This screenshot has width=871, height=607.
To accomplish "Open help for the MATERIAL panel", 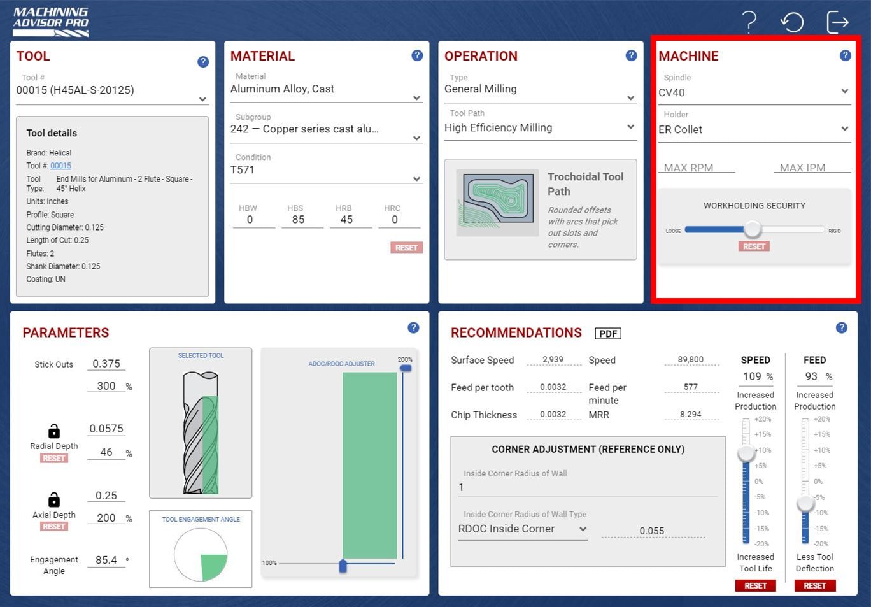I will click(x=417, y=55).
